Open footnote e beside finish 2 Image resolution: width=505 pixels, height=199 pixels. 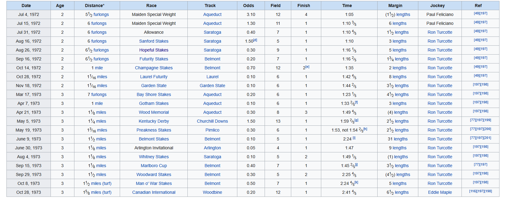pos(307,67)
